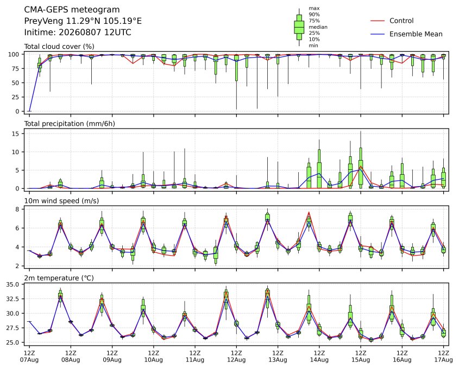This screenshot has width=459, height=369.
Task: Click the tallest precipitation box at 12Z 15Aug
Action: (361, 168)
